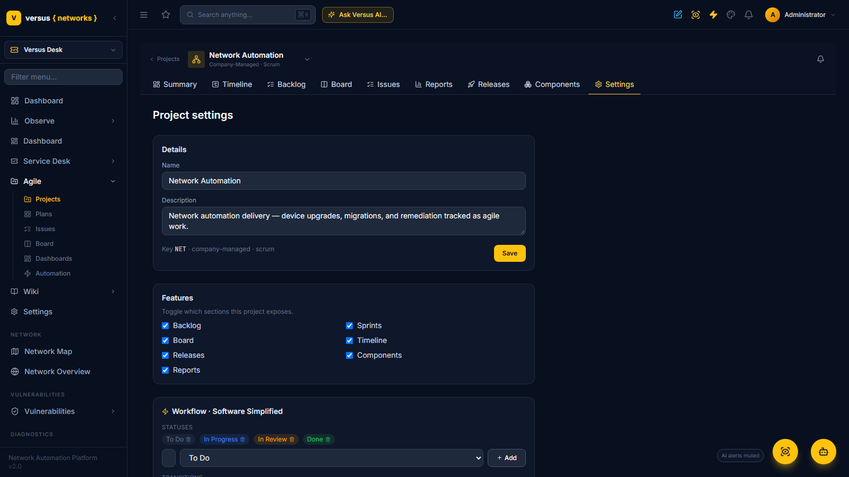Open Settings in the sidebar
The width and height of the screenshot is (849, 477).
(x=64, y=312)
